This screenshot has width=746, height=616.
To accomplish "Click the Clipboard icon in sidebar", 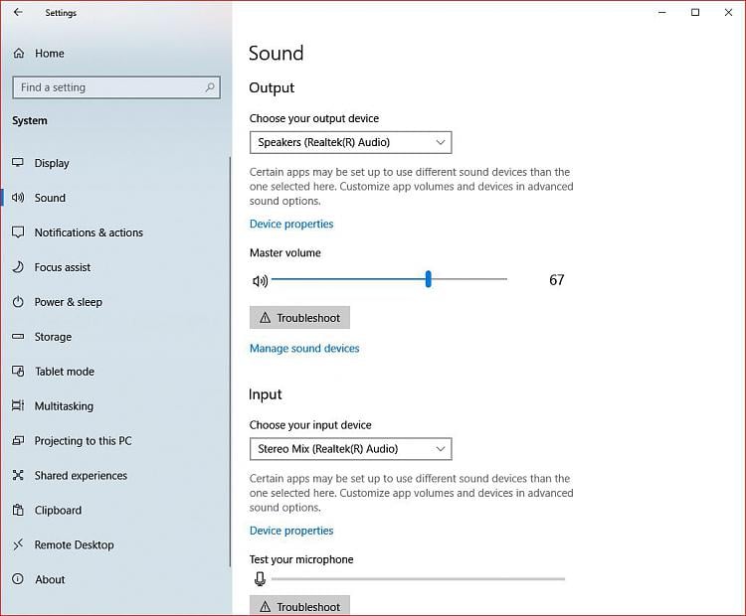I will click(18, 511).
